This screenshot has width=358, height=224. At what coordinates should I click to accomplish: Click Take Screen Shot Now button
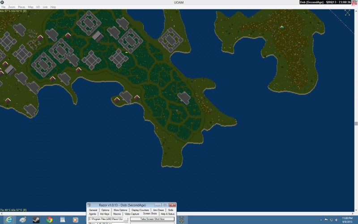(152, 219)
